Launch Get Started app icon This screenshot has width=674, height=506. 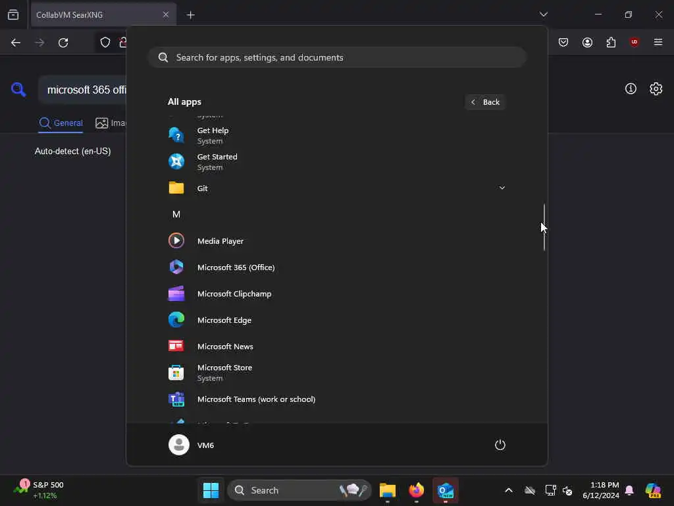176,162
